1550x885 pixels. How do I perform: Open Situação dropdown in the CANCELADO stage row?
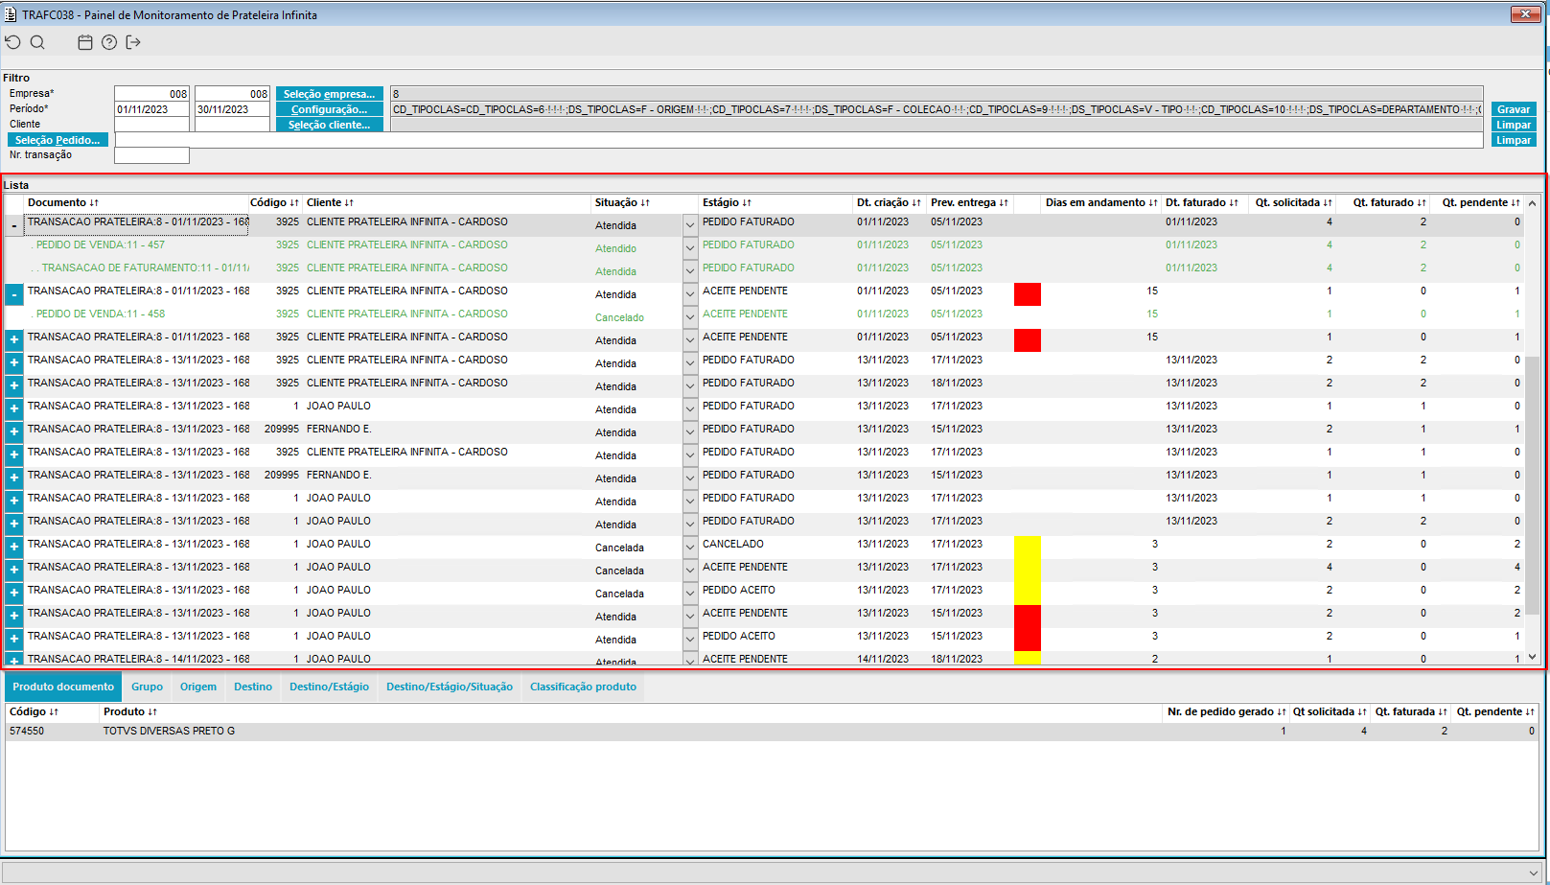(690, 547)
